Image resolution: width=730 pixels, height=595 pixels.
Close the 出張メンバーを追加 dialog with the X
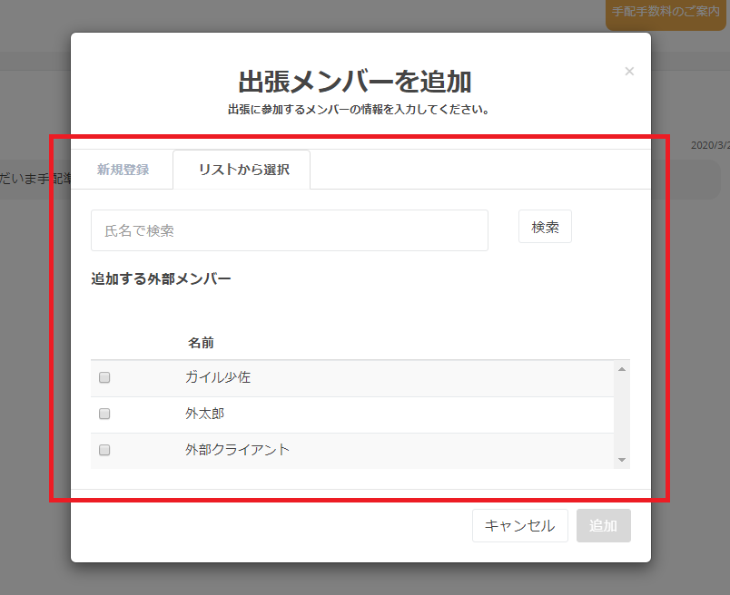click(629, 71)
